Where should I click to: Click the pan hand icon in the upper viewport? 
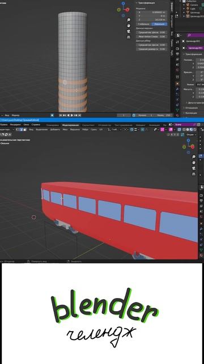point(129,26)
